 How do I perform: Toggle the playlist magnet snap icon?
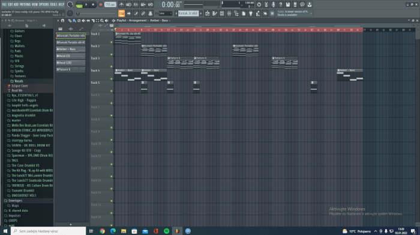(x=62, y=20)
